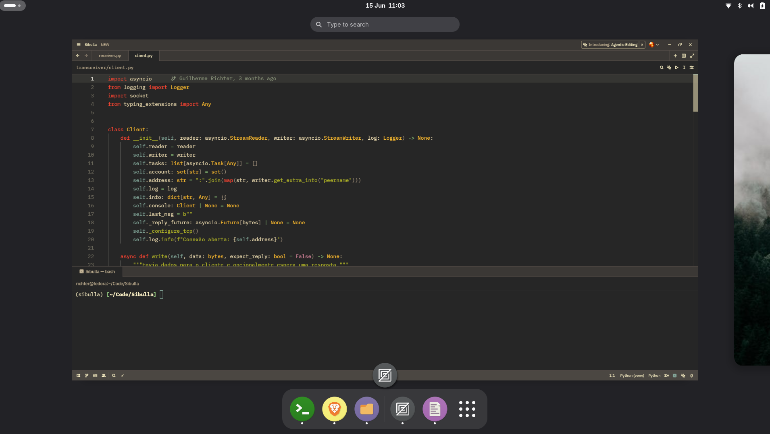Toggle the selections cursor icon
The image size is (770, 434).
(684, 68)
